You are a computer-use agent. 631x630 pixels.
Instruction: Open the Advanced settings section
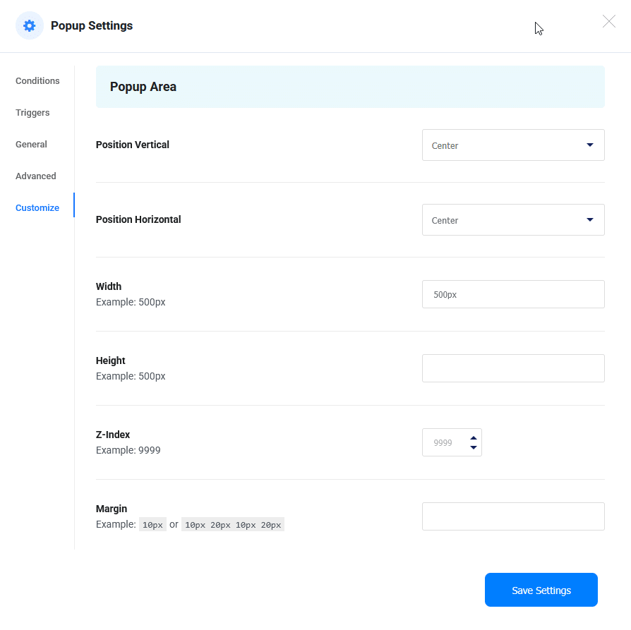pyautogui.click(x=35, y=176)
